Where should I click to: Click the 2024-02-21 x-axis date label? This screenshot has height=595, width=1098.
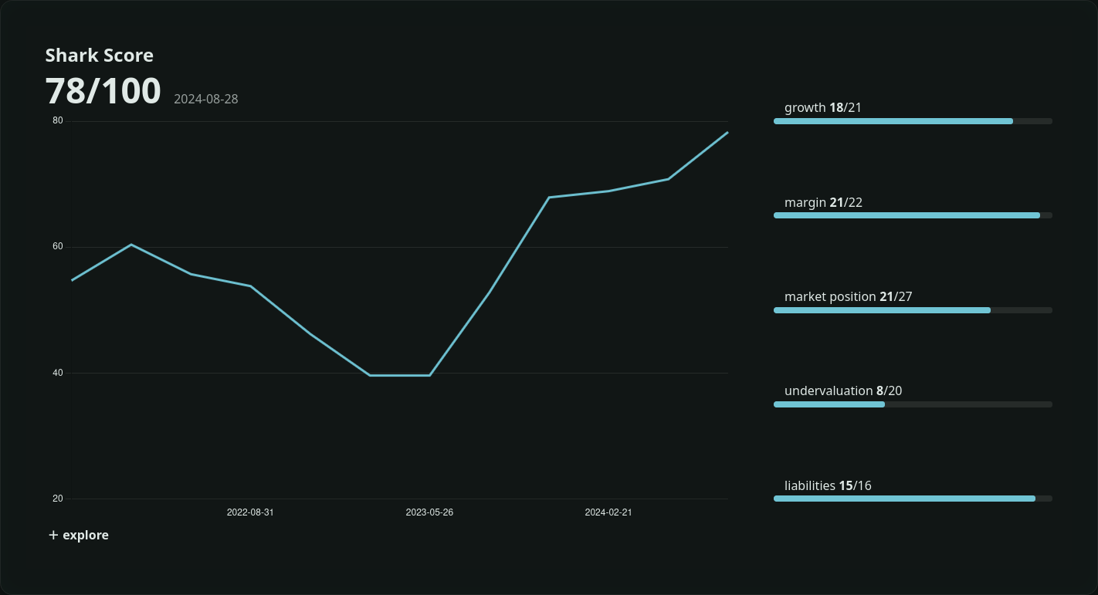coord(608,512)
